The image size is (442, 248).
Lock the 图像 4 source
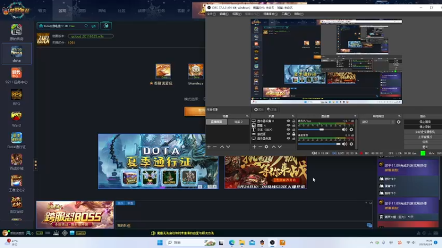pos(294,126)
